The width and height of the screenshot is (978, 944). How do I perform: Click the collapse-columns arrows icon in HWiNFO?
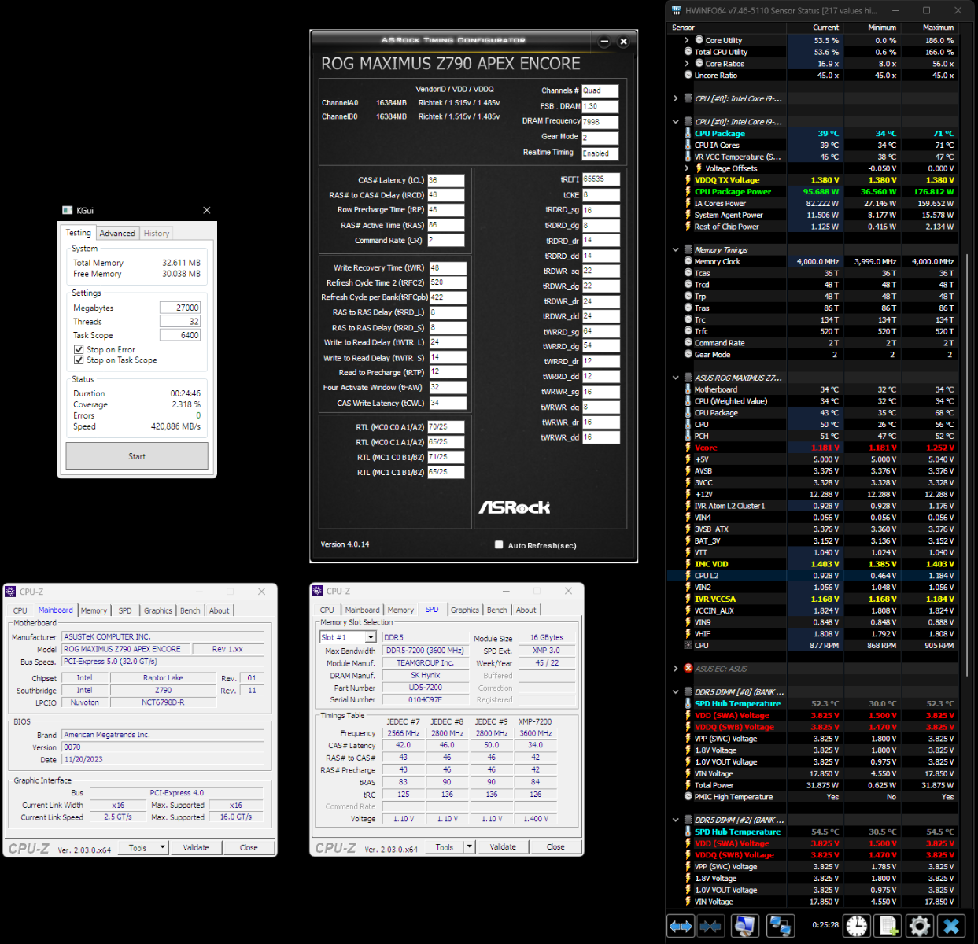tap(710, 926)
